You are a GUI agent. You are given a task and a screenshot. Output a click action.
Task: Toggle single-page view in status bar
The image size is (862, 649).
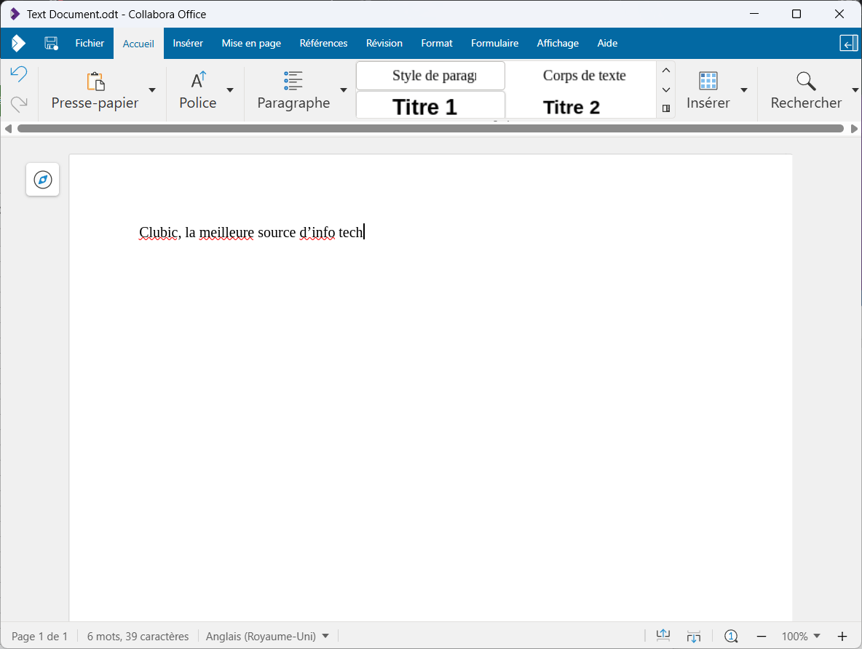663,635
